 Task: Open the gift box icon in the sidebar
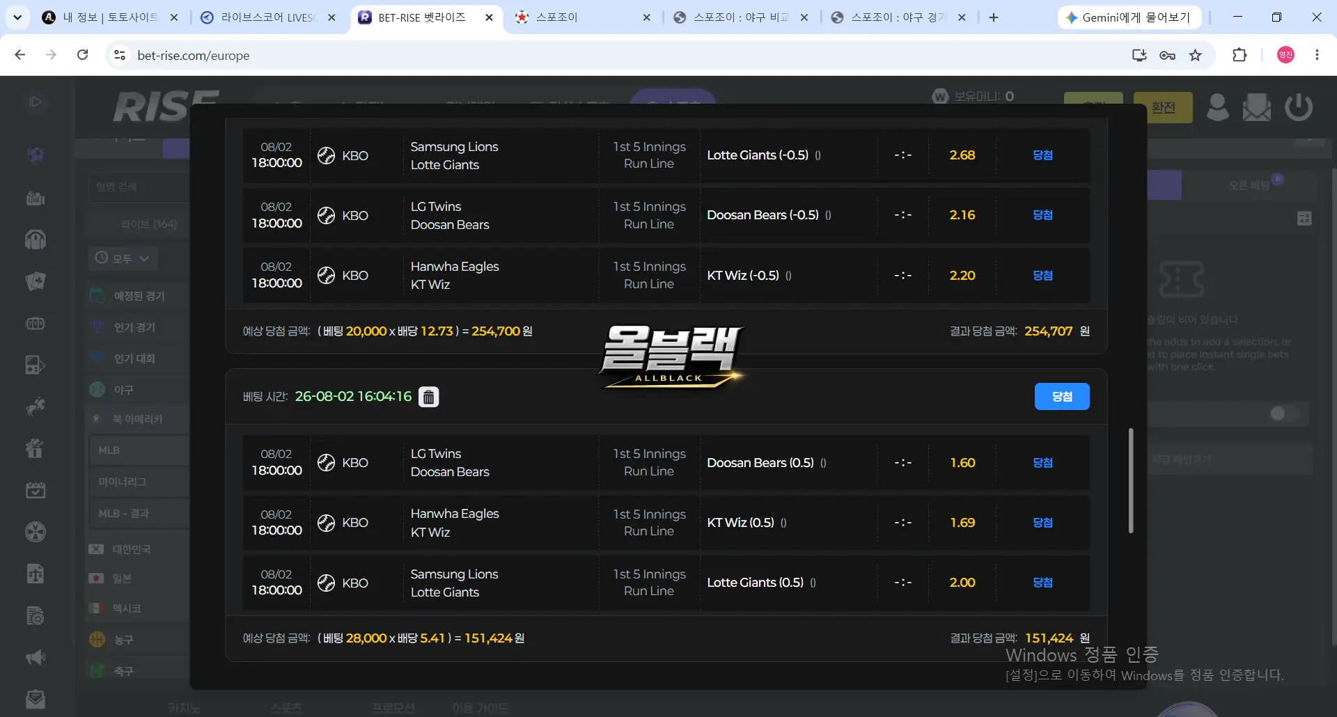tap(36, 448)
